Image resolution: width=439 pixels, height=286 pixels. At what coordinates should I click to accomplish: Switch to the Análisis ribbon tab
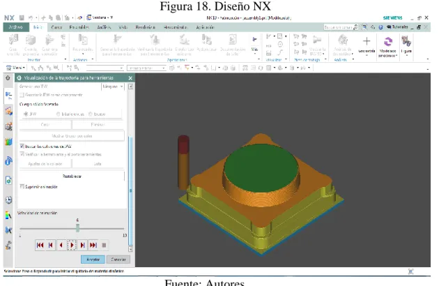pyautogui.click(x=104, y=27)
